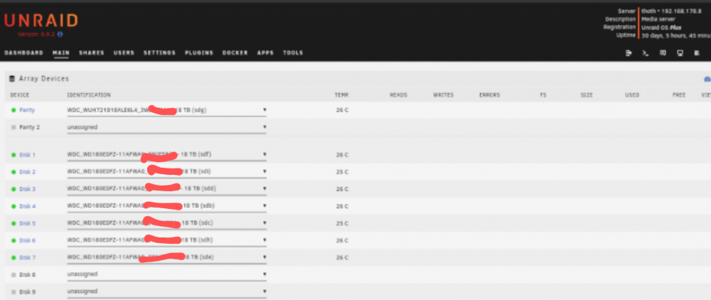Screen dimensions: 711x300
Task: Open the feedback icon in header
Action: tap(663, 53)
